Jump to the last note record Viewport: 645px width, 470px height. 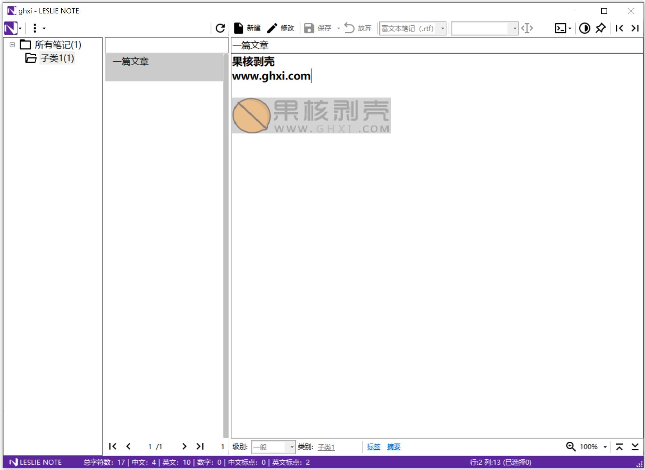(200, 446)
